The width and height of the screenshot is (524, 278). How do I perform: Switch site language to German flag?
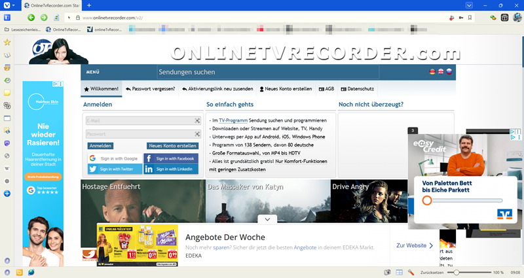[x=432, y=72]
